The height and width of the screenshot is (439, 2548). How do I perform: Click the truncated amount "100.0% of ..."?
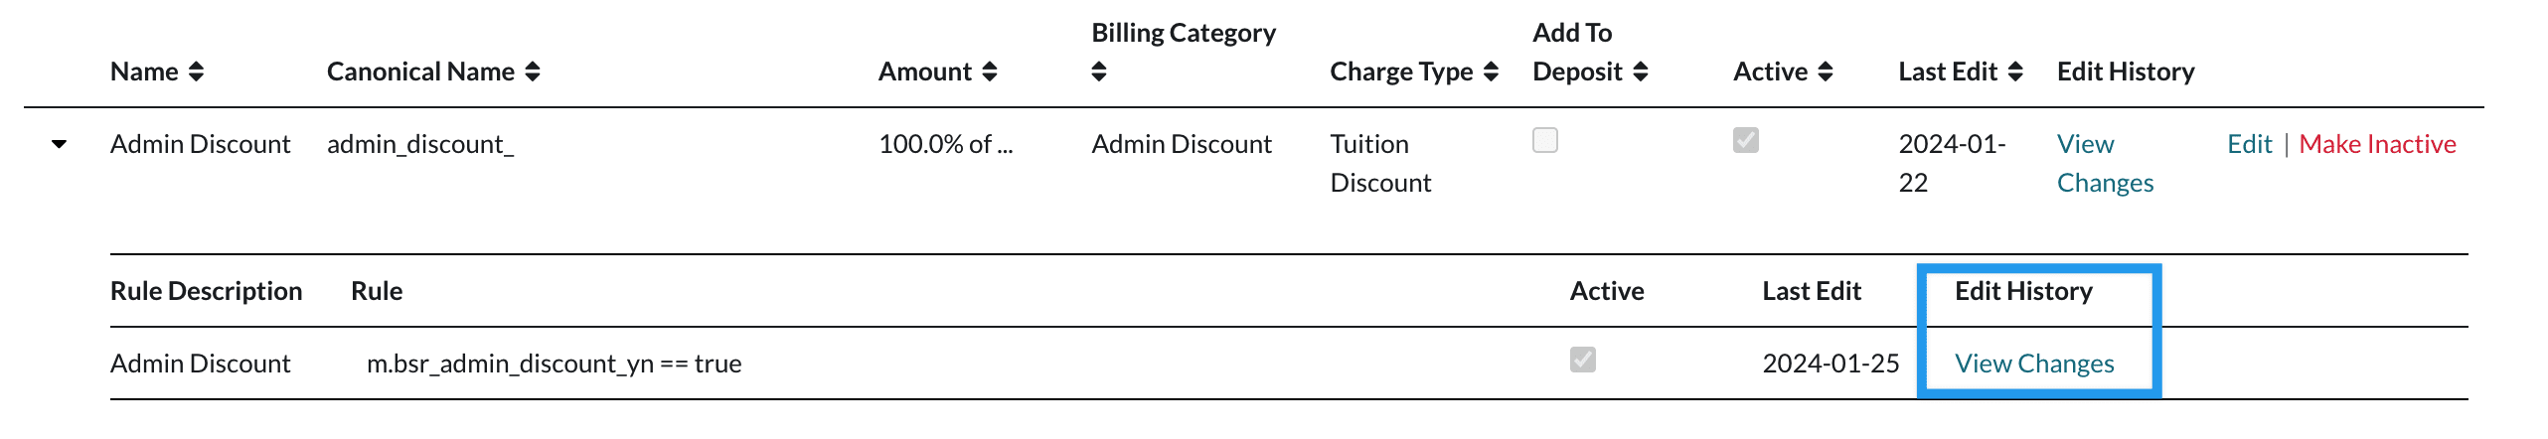(945, 145)
